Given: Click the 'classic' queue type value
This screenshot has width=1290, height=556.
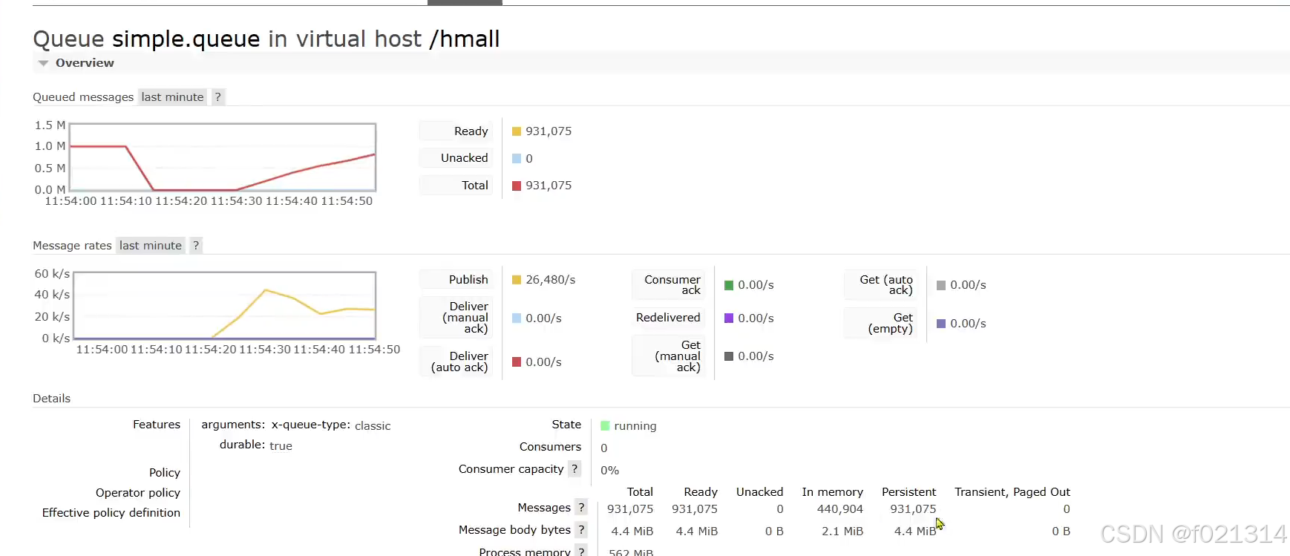Looking at the screenshot, I should 373,426.
